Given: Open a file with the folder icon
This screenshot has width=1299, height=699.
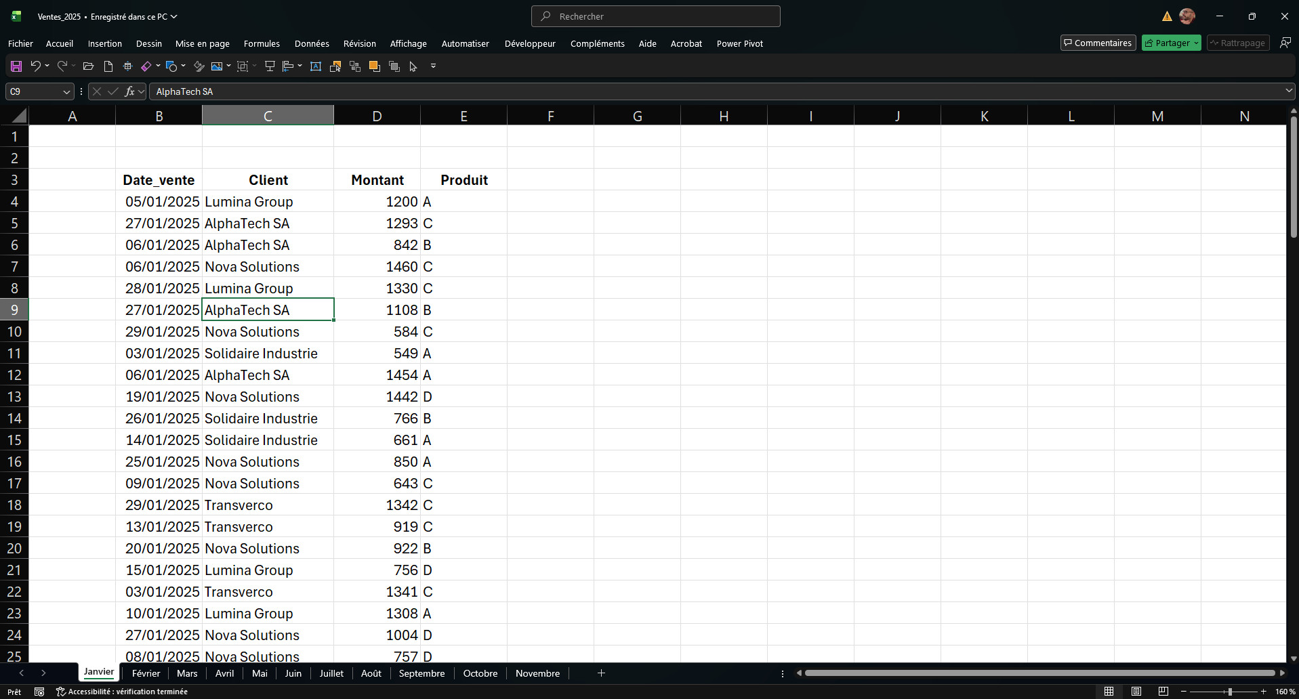Looking at the screenshot, I should (88, 66).
